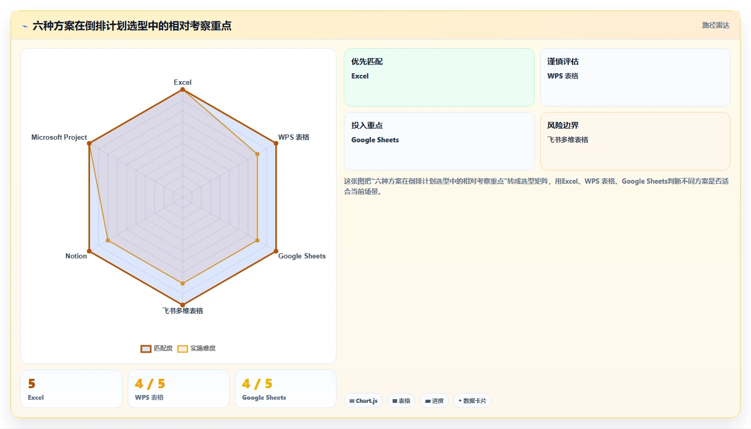The width and height of the screenshot is (751, 429).
Task: Click the 匹配度 data point on the Google Sheets axis
Action: coord(276,251)
